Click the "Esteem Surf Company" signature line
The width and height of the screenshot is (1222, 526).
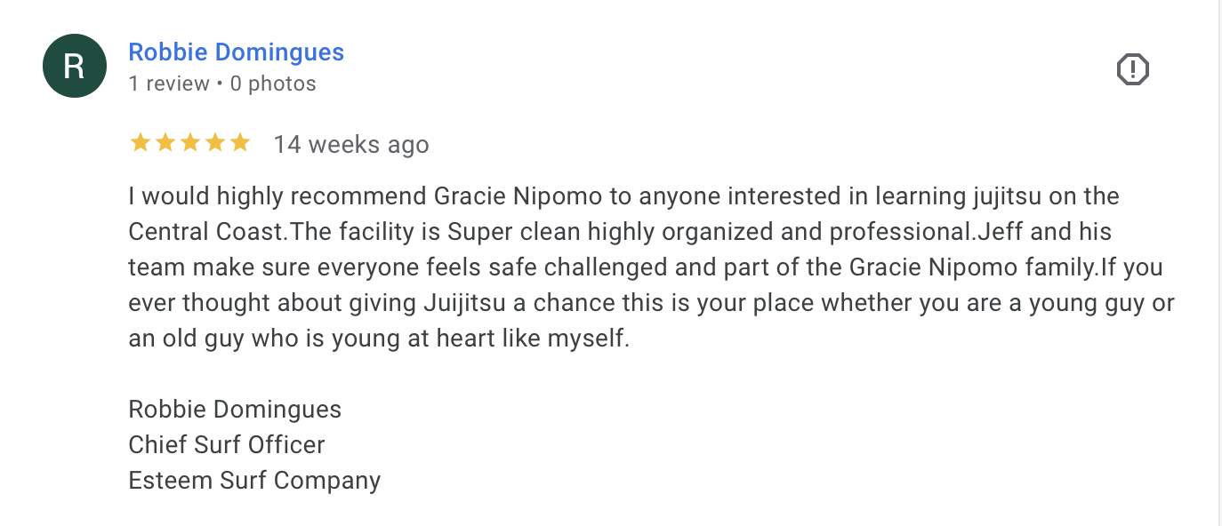point(254,481)
